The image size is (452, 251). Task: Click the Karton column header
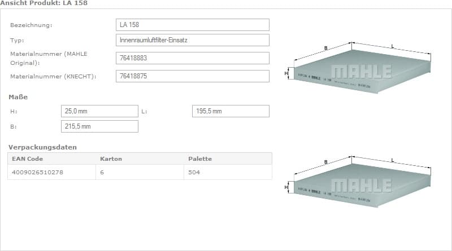(111, 158)
